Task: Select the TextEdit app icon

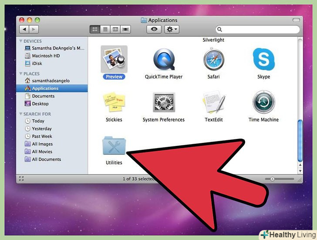Action: coord(214,102)
